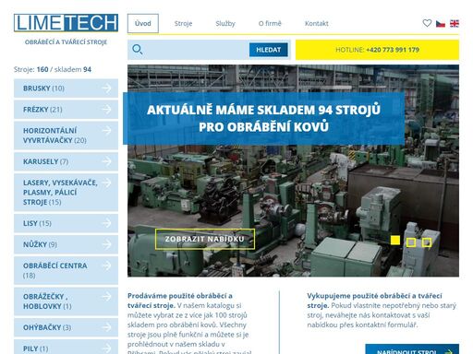Image resolution: width=473 pixels, height=354 pixels.
Task: Go to the Kontakt menu page
Action: 317,23
